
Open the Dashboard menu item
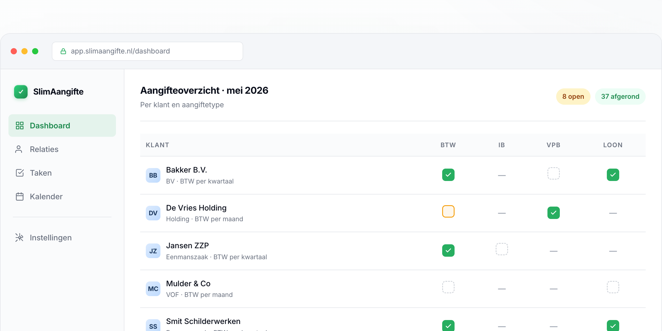pyautogui.click(x=62, y=126)
